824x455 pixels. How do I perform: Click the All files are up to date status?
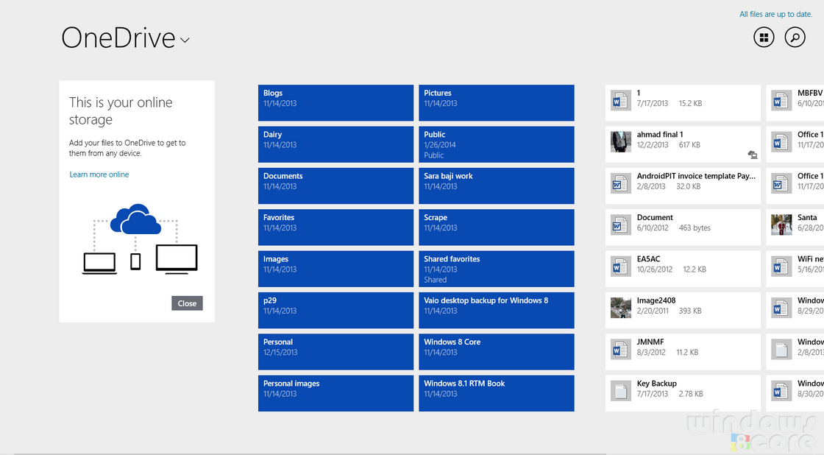(775, 13)
